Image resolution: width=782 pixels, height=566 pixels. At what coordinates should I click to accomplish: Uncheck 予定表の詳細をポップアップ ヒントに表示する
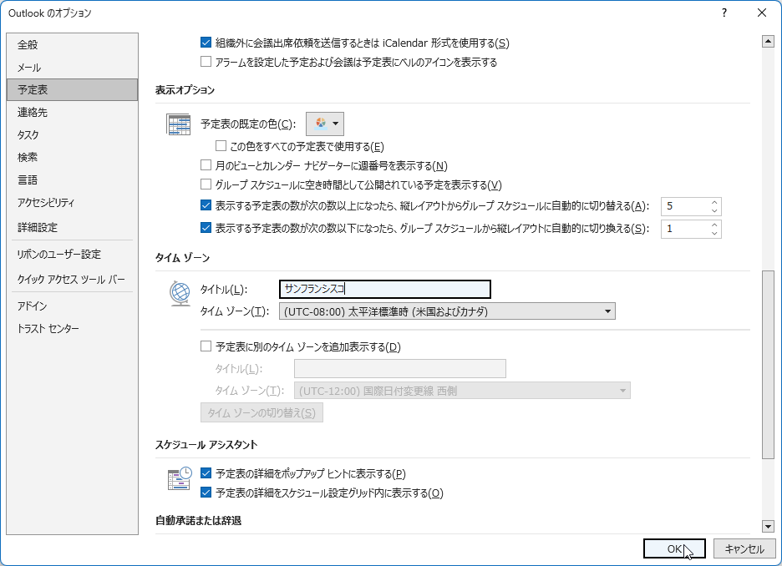[x=206, y=473]
